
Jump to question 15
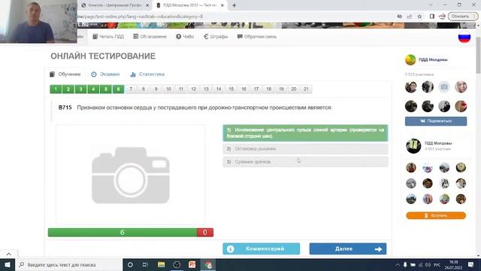[x=231, y=89]
